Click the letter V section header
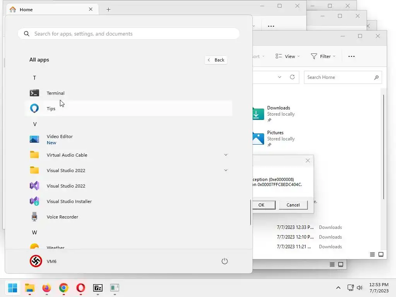Viewport: 396px width, 297px height. [x=35, y=124]
